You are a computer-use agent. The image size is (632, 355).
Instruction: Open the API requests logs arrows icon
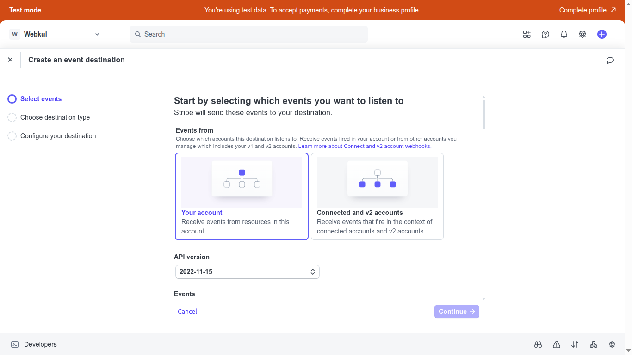point(575,344)
